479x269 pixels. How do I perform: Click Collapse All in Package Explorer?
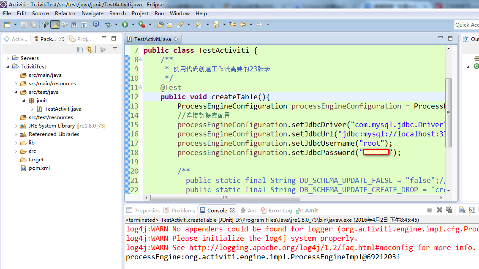pos(80,49)
